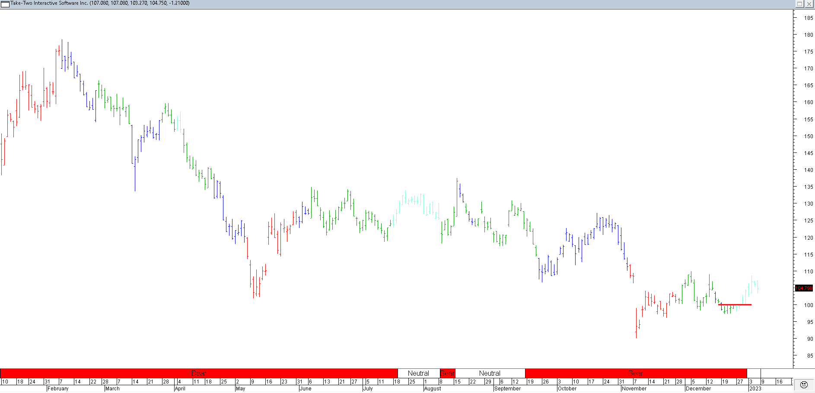Click the March month label
The image size is (815, 393).
point(112,389)
